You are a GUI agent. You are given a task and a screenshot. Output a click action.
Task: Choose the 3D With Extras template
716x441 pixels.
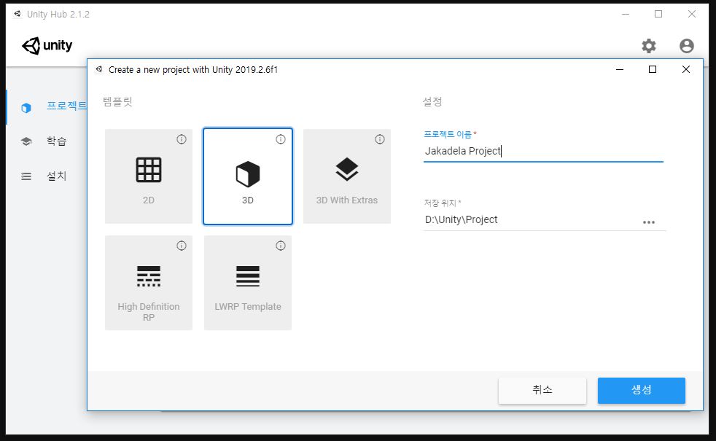(346, 176)
